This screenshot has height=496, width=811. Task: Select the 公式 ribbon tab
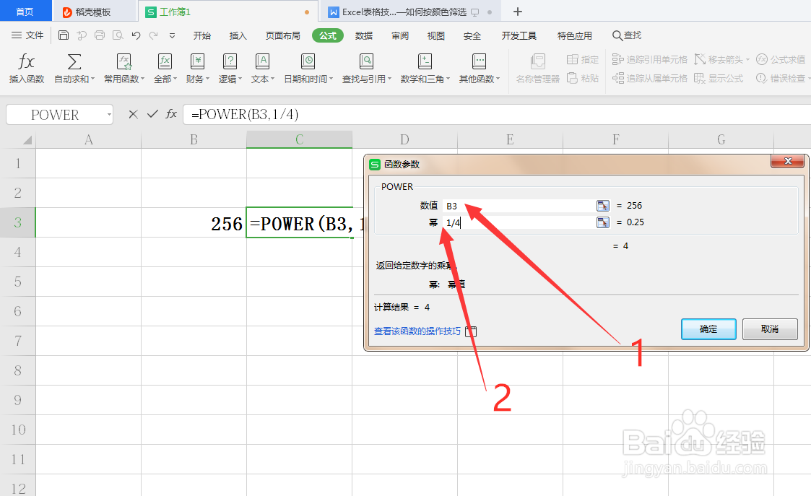click(x=328, y=35)
